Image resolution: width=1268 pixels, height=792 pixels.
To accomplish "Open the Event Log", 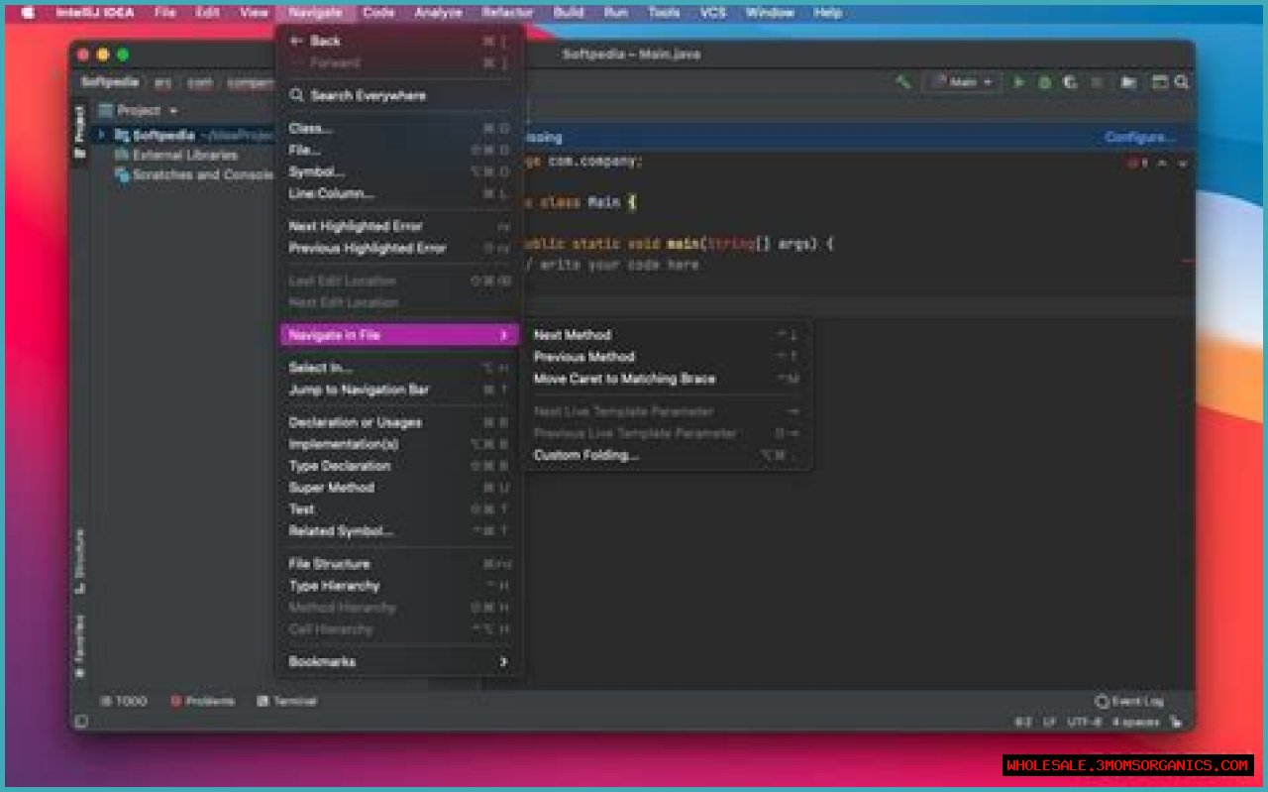I will (1129, 701).
